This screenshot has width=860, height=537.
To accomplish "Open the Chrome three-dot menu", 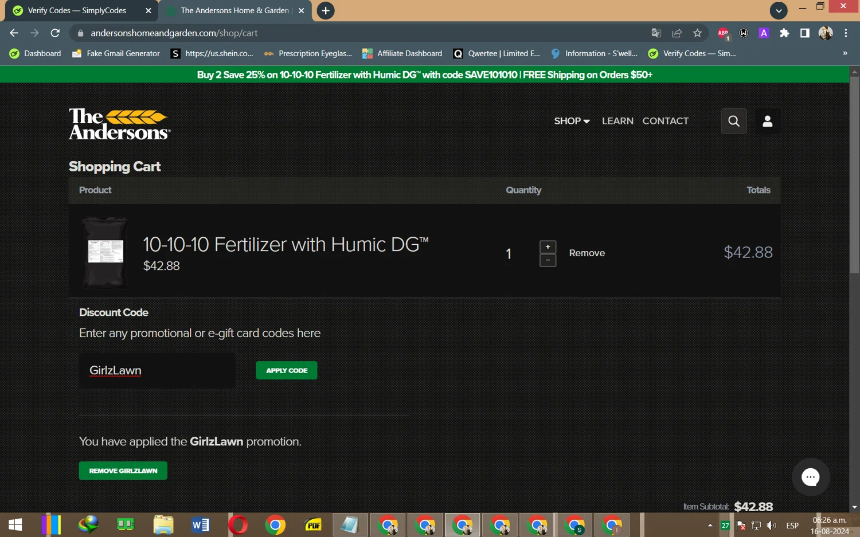I will tap(846, 33).
